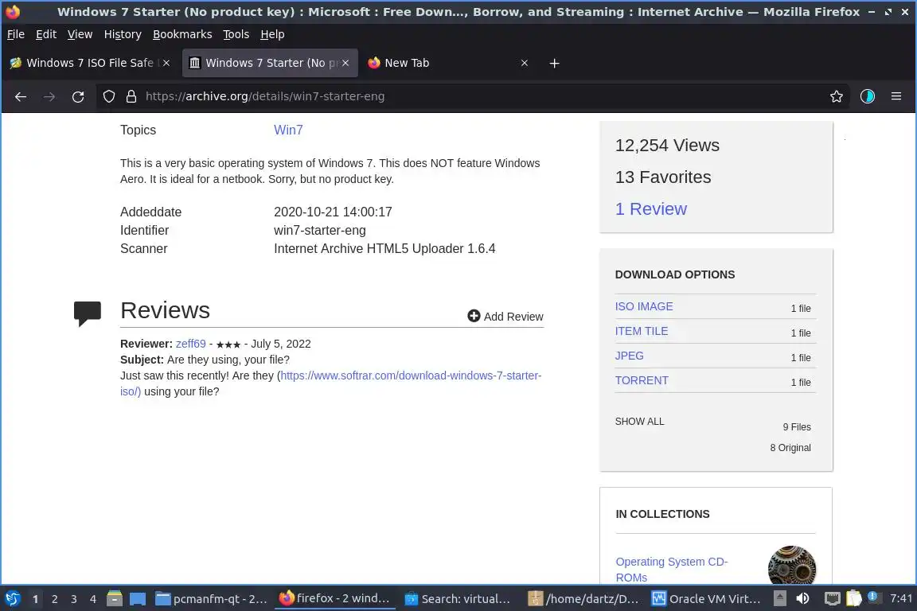This screenshot has height=611, width=917.
Task: Open the History menu
Action: pyautogui.click(x=123, y=34)
